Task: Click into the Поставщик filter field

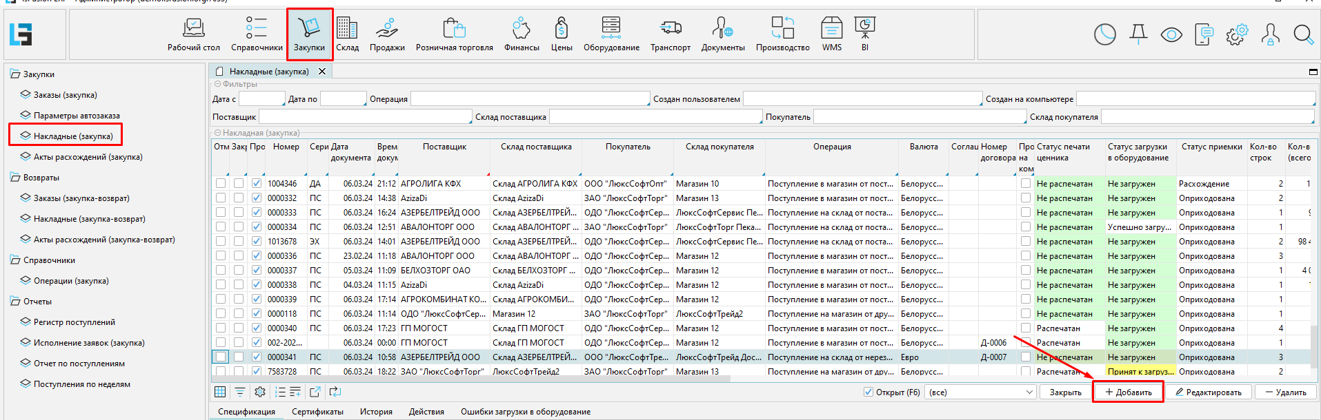Action: (x=364, y=117)
